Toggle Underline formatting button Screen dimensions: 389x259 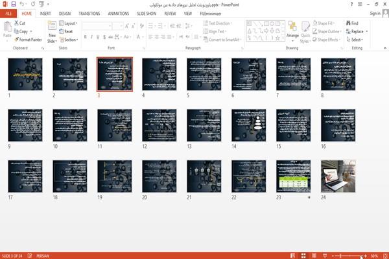pos(98,37)
